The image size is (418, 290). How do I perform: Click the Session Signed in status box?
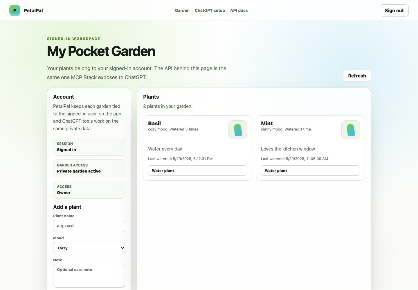coord(89,147)
